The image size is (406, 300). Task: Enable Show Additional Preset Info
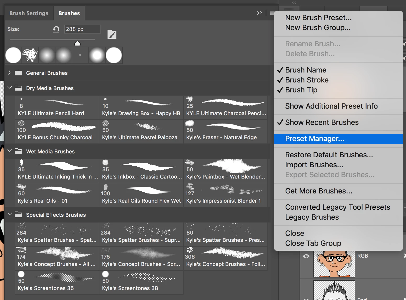coord(339,106)
